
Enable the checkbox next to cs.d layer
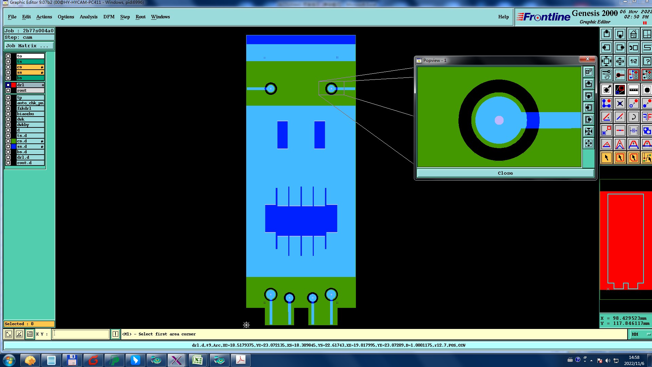8,141
